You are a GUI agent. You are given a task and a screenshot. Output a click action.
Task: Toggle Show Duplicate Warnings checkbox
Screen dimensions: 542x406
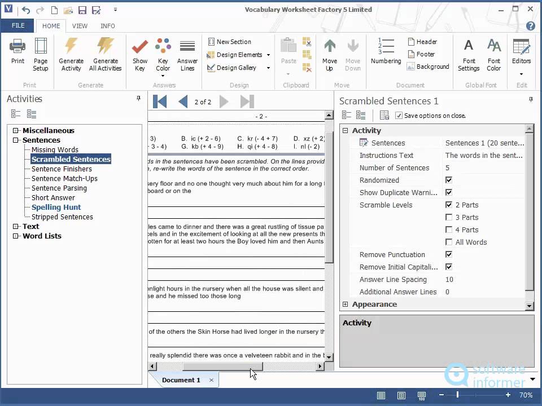449,192
